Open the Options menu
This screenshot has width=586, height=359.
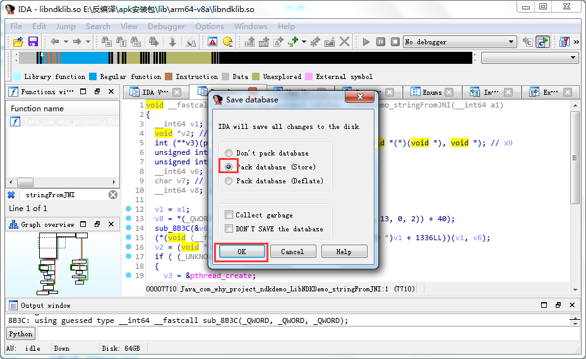[x=209, y=27]
